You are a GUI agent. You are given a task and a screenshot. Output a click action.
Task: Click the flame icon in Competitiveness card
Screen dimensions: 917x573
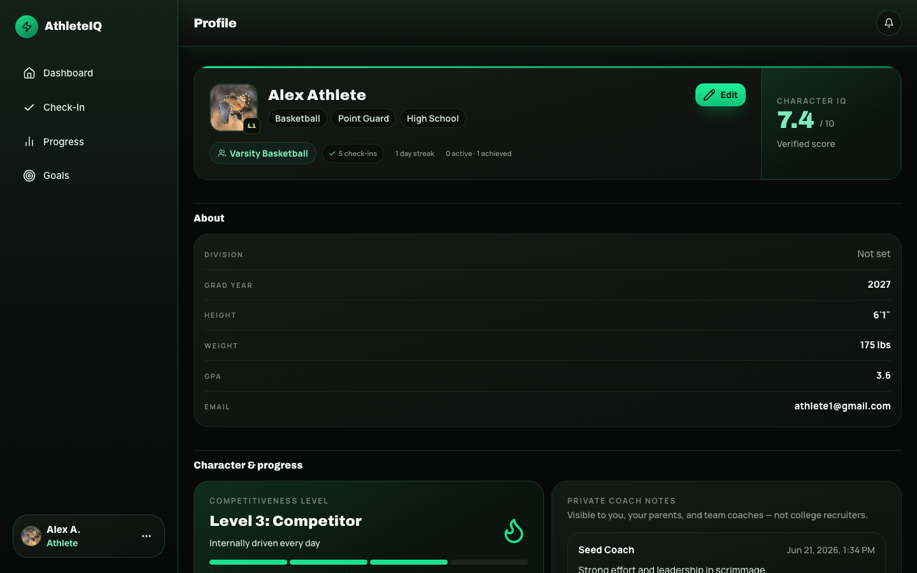tap(514, 531)
